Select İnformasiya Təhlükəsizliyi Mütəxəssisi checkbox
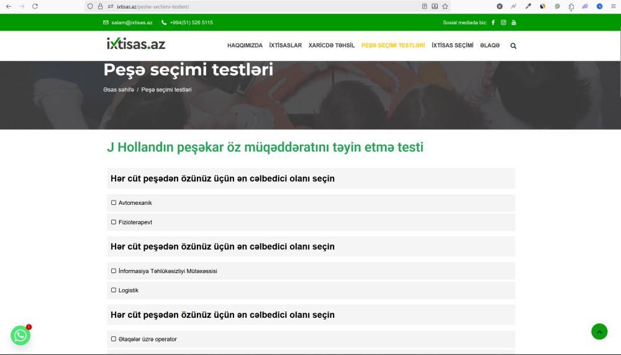The height and width of the screenshot is (355, 621). click(114, 271)
